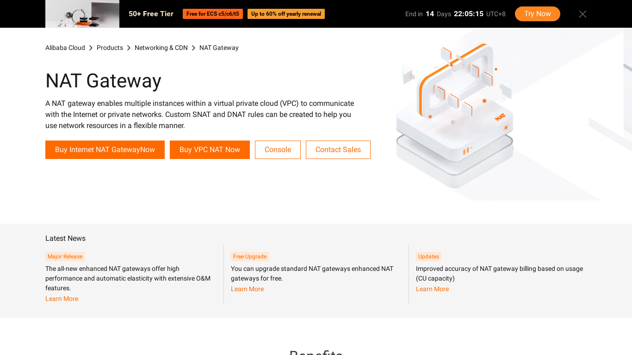
Task: Click the NAT Gateway page title
Action: [x=103, y=81]
